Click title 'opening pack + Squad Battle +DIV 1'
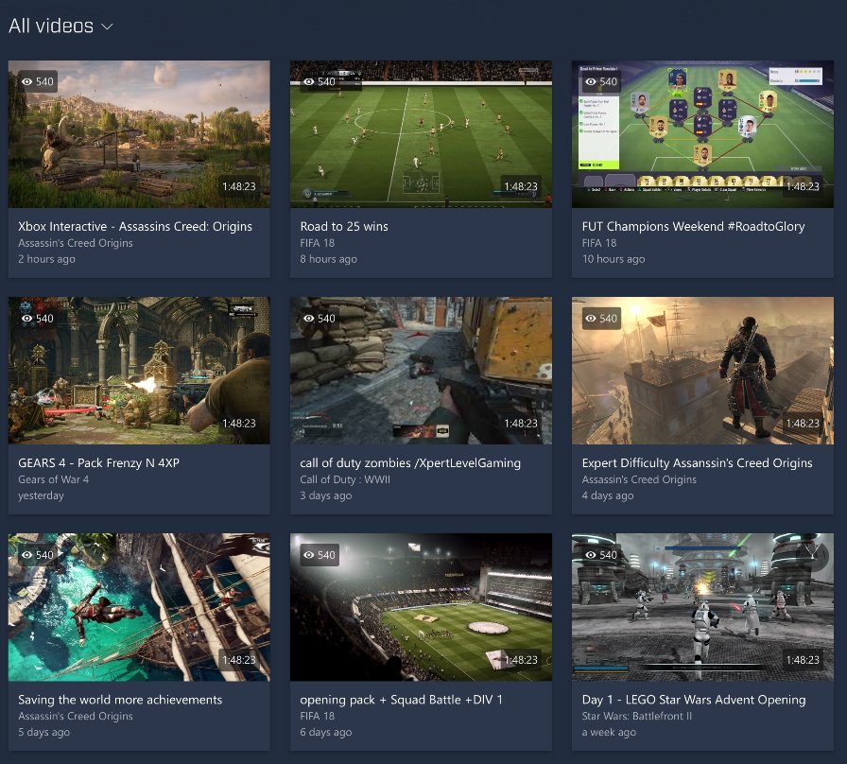 pyautogui.click(x=402, y=700)
